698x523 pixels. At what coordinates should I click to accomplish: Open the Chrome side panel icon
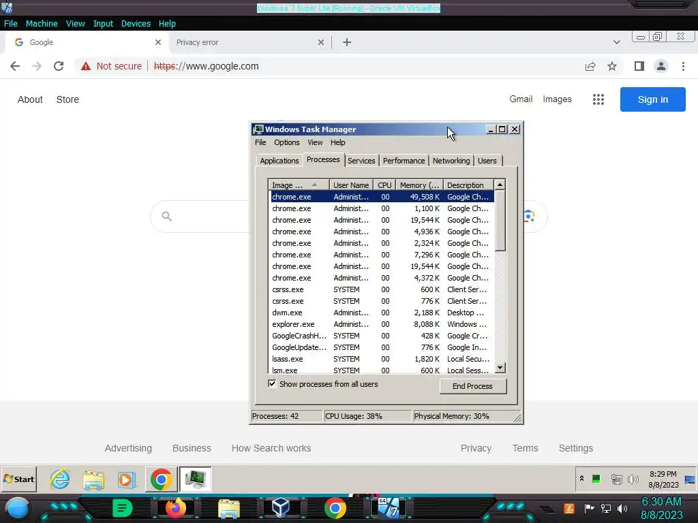[639, 66]
